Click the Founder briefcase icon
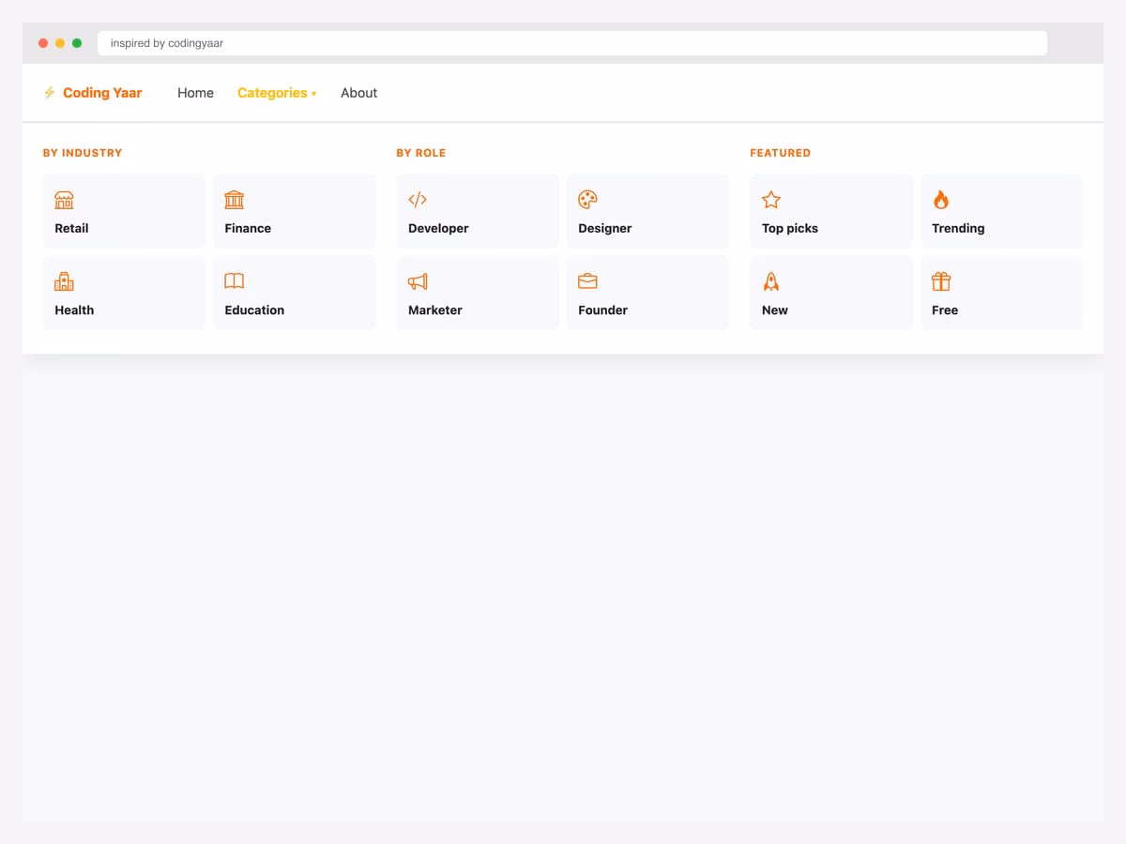1126x844 pixels. click(x=588, y=281)
